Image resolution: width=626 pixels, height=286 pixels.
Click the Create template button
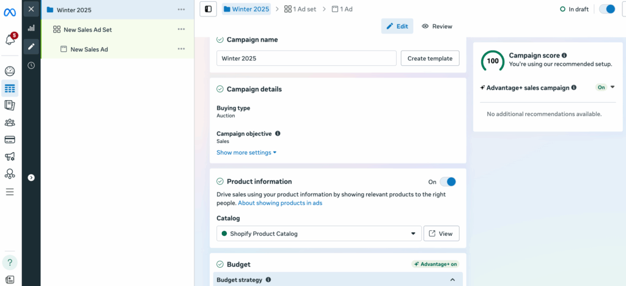430,58
